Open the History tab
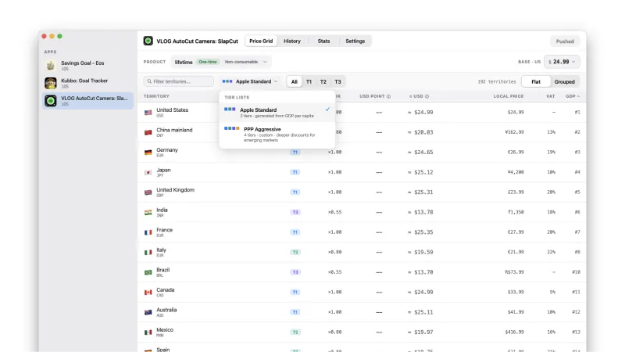 [x=292, y=41]
